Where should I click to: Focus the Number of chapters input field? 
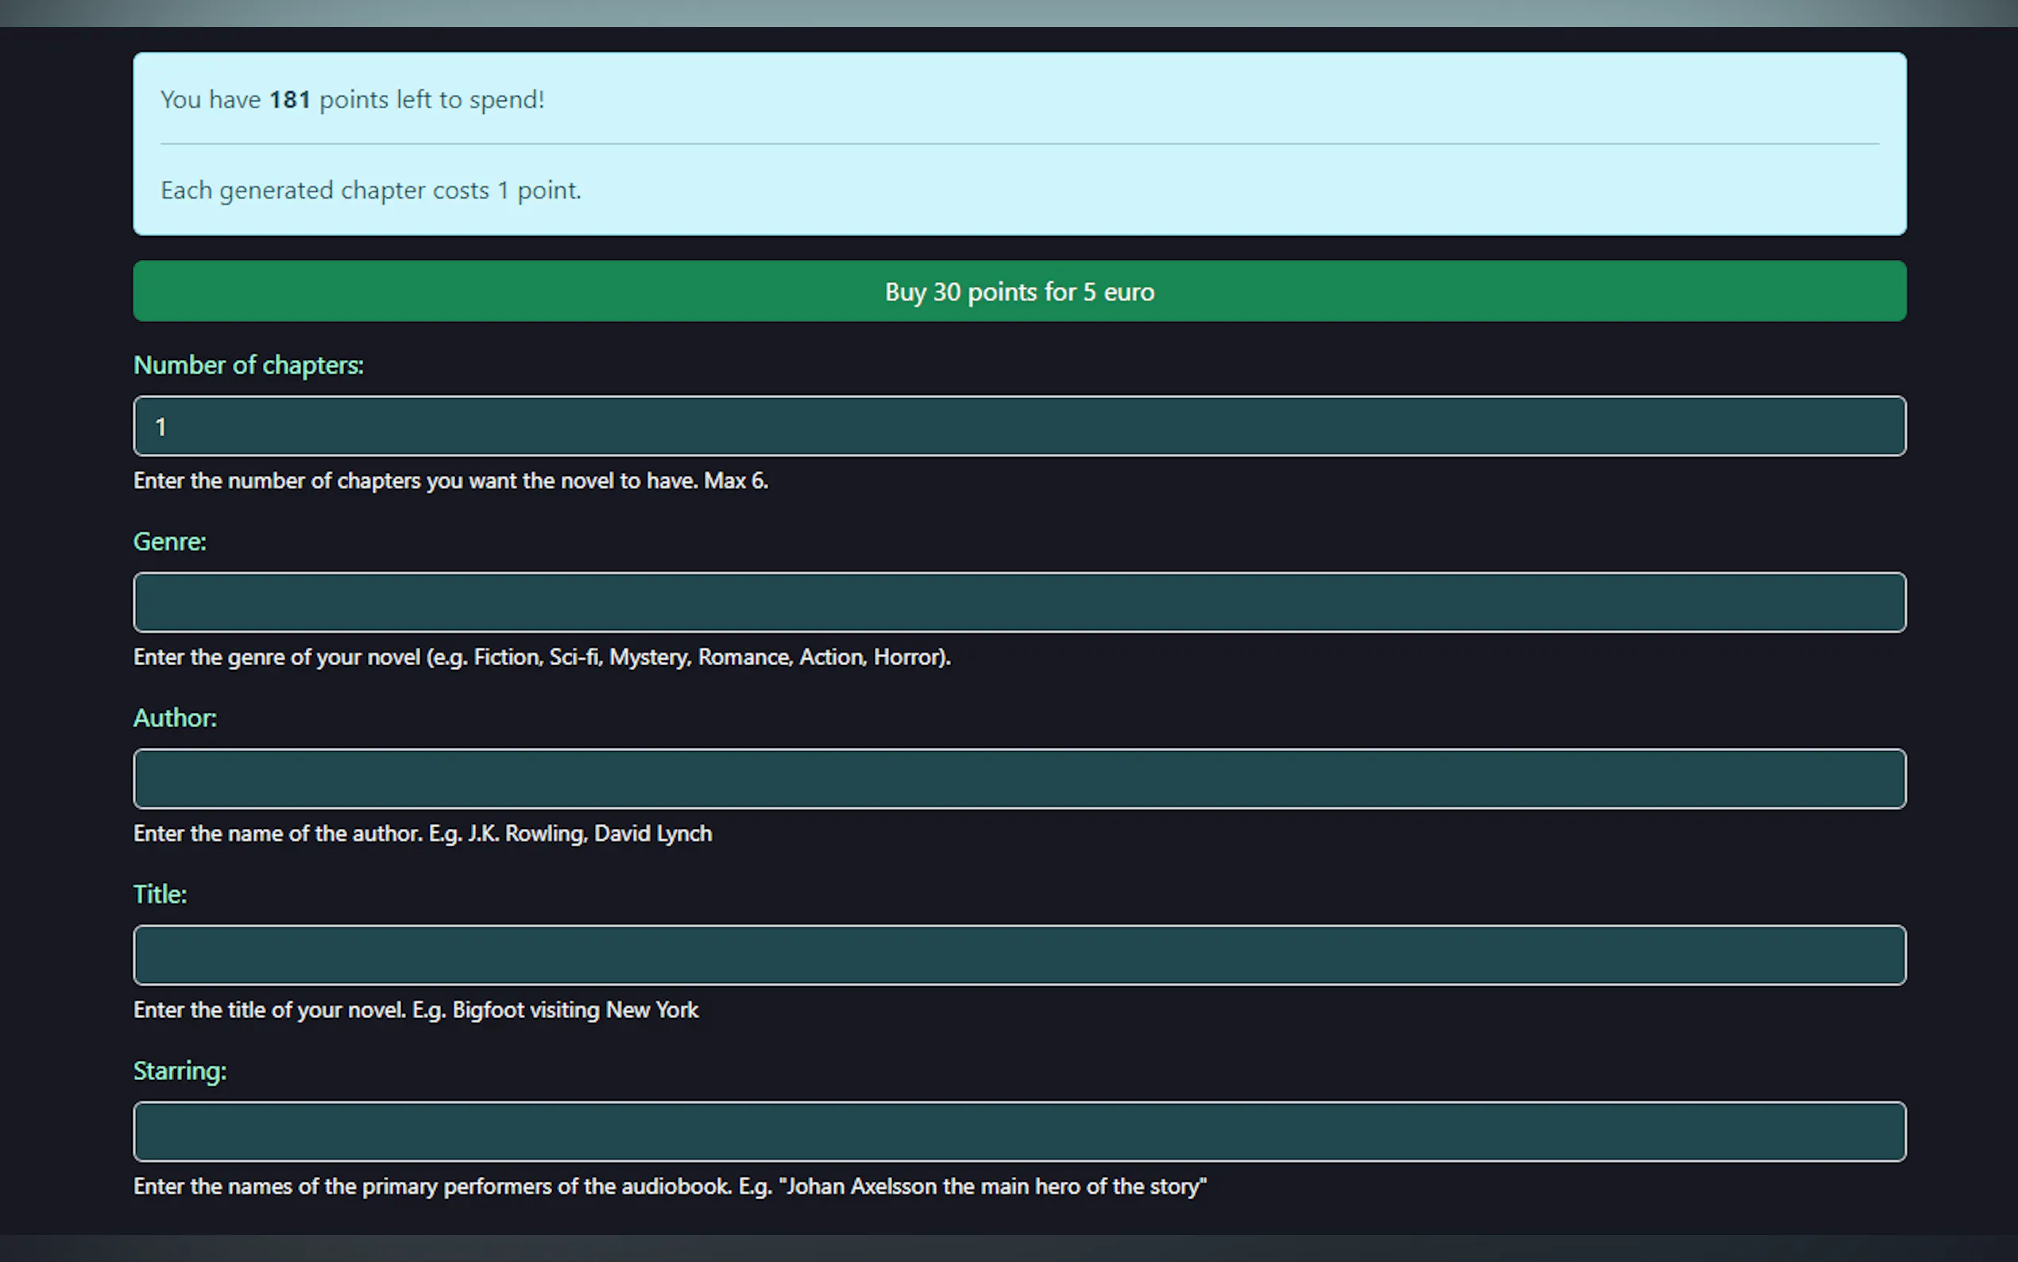[1019, 427]
